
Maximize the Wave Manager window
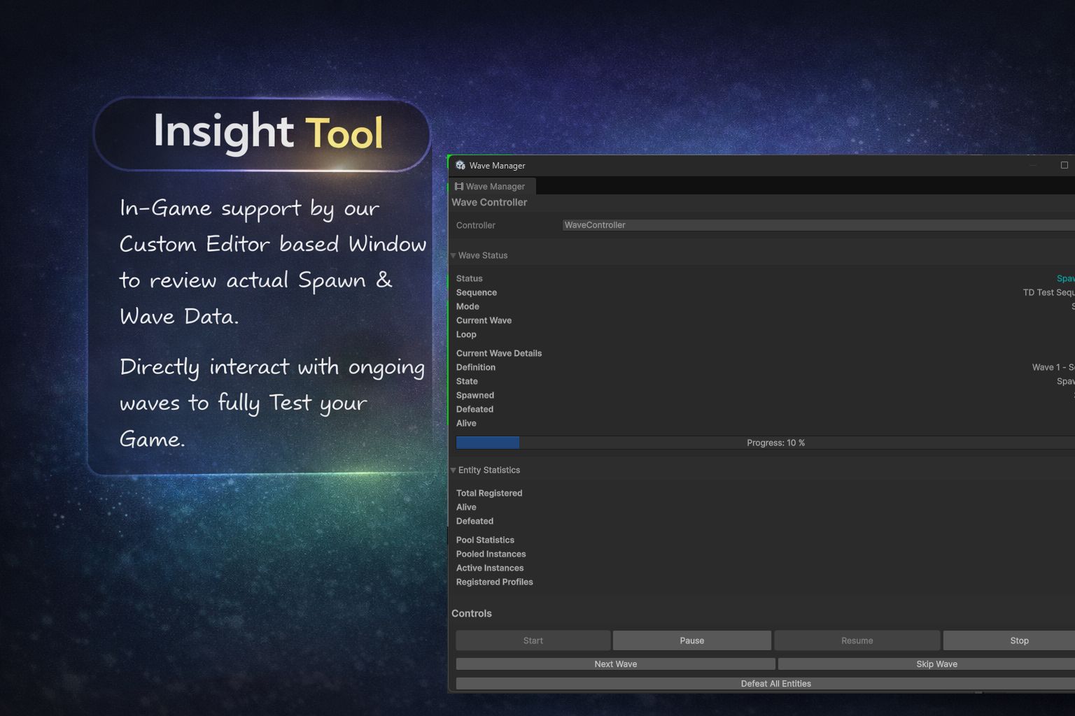tap(1064, 166)
